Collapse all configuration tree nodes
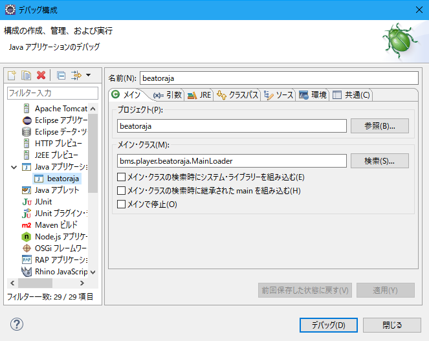Image resolution: width=429 pixels, height=341 pixels. pos(61,75)
